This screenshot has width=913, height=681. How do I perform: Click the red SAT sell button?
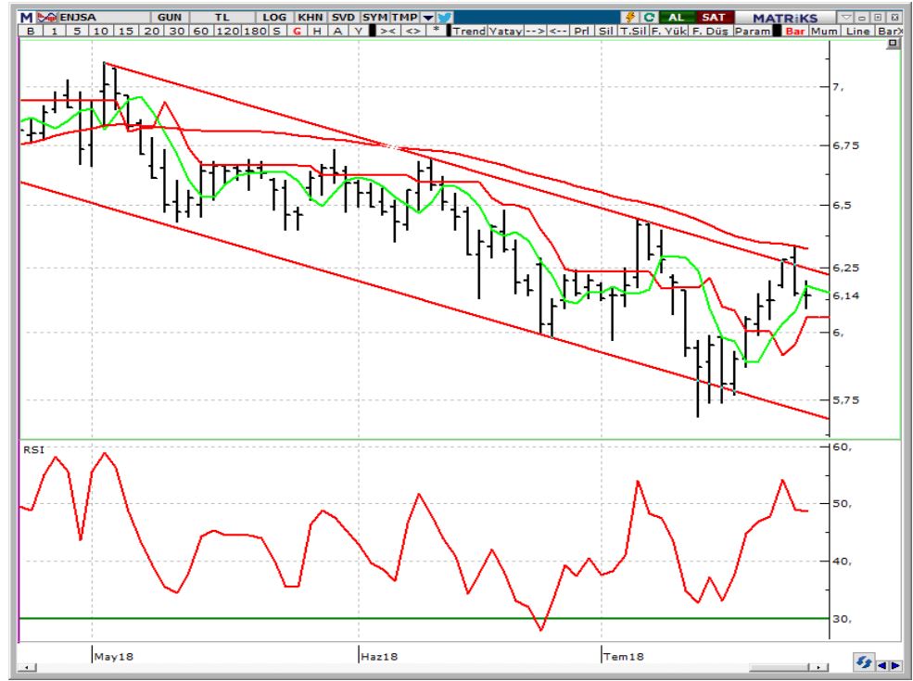pyautogui.click(x=714, y=18)
